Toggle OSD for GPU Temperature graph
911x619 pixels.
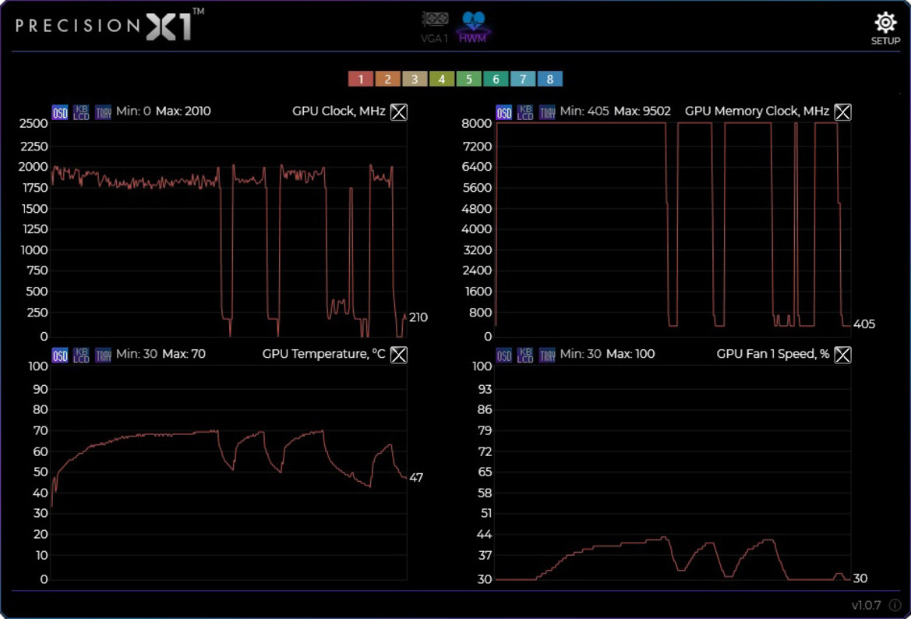click(x=60, y=355)
